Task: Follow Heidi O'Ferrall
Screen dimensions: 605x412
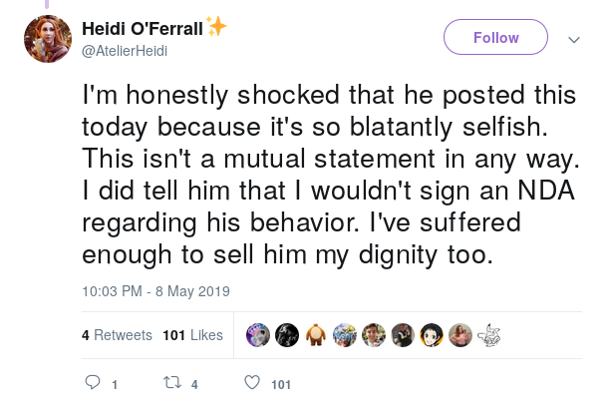Action: coord(495,37)
